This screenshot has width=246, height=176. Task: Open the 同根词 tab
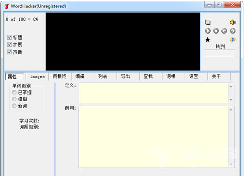coord(60,77)
